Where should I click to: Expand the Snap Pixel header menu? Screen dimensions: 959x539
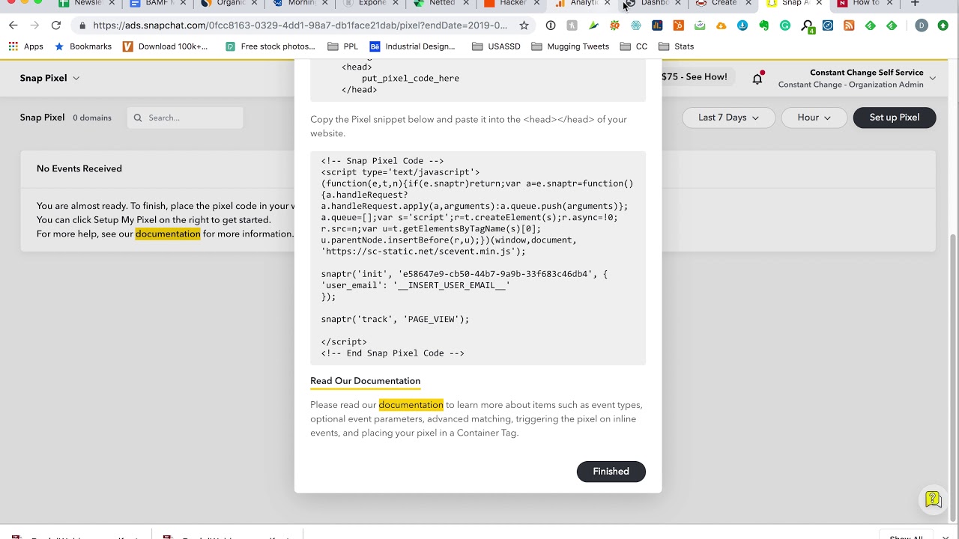49,78
